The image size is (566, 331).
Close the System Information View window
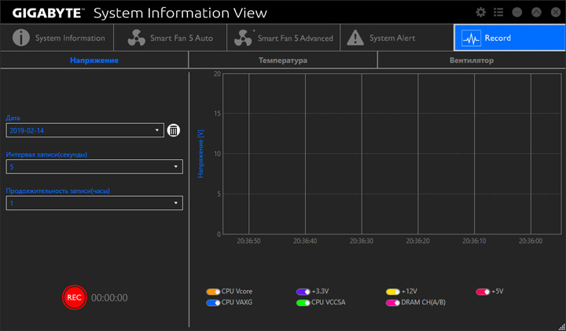click(556, 13)
